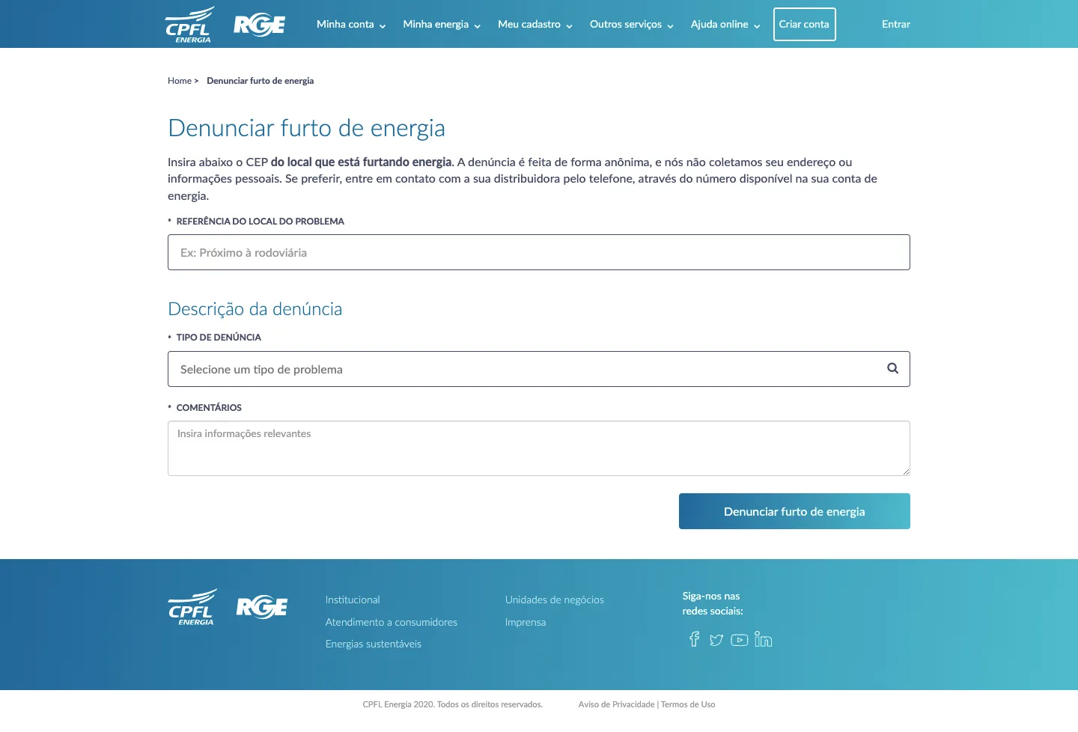
Task: Focus the referência do local input field
Action: tap(539, 252)
